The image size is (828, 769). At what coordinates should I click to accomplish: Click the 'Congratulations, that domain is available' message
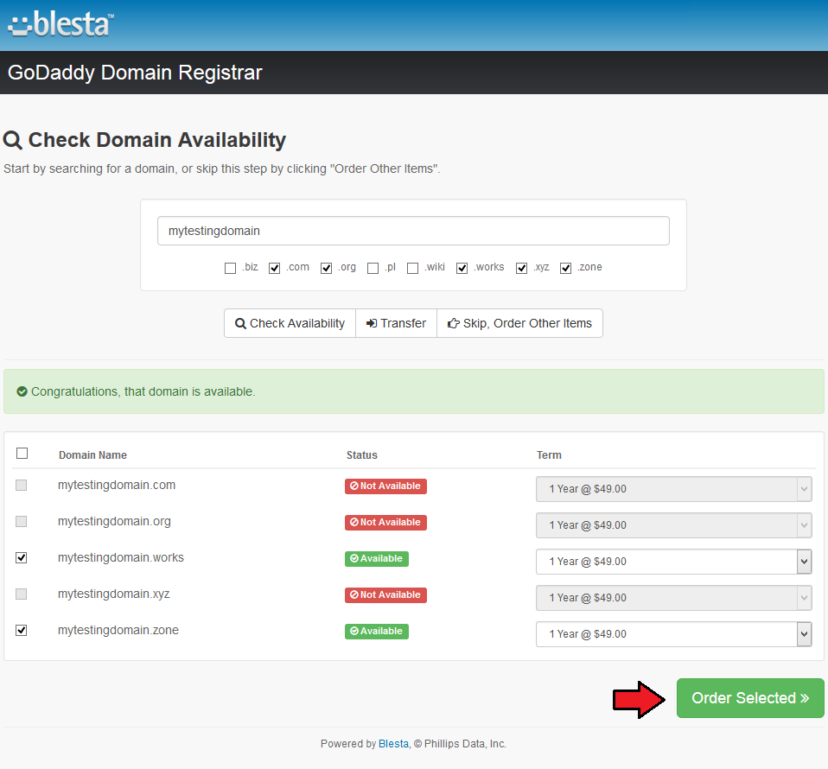tap(143, 391)
